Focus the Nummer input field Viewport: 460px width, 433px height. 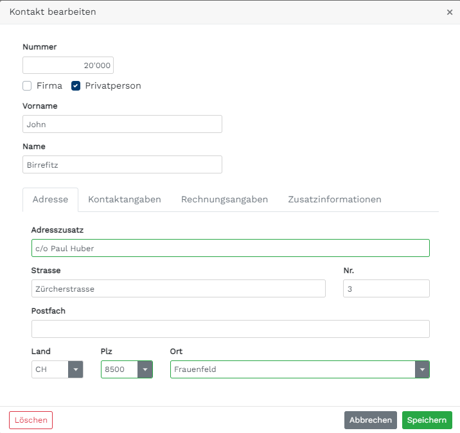point(68,65)
